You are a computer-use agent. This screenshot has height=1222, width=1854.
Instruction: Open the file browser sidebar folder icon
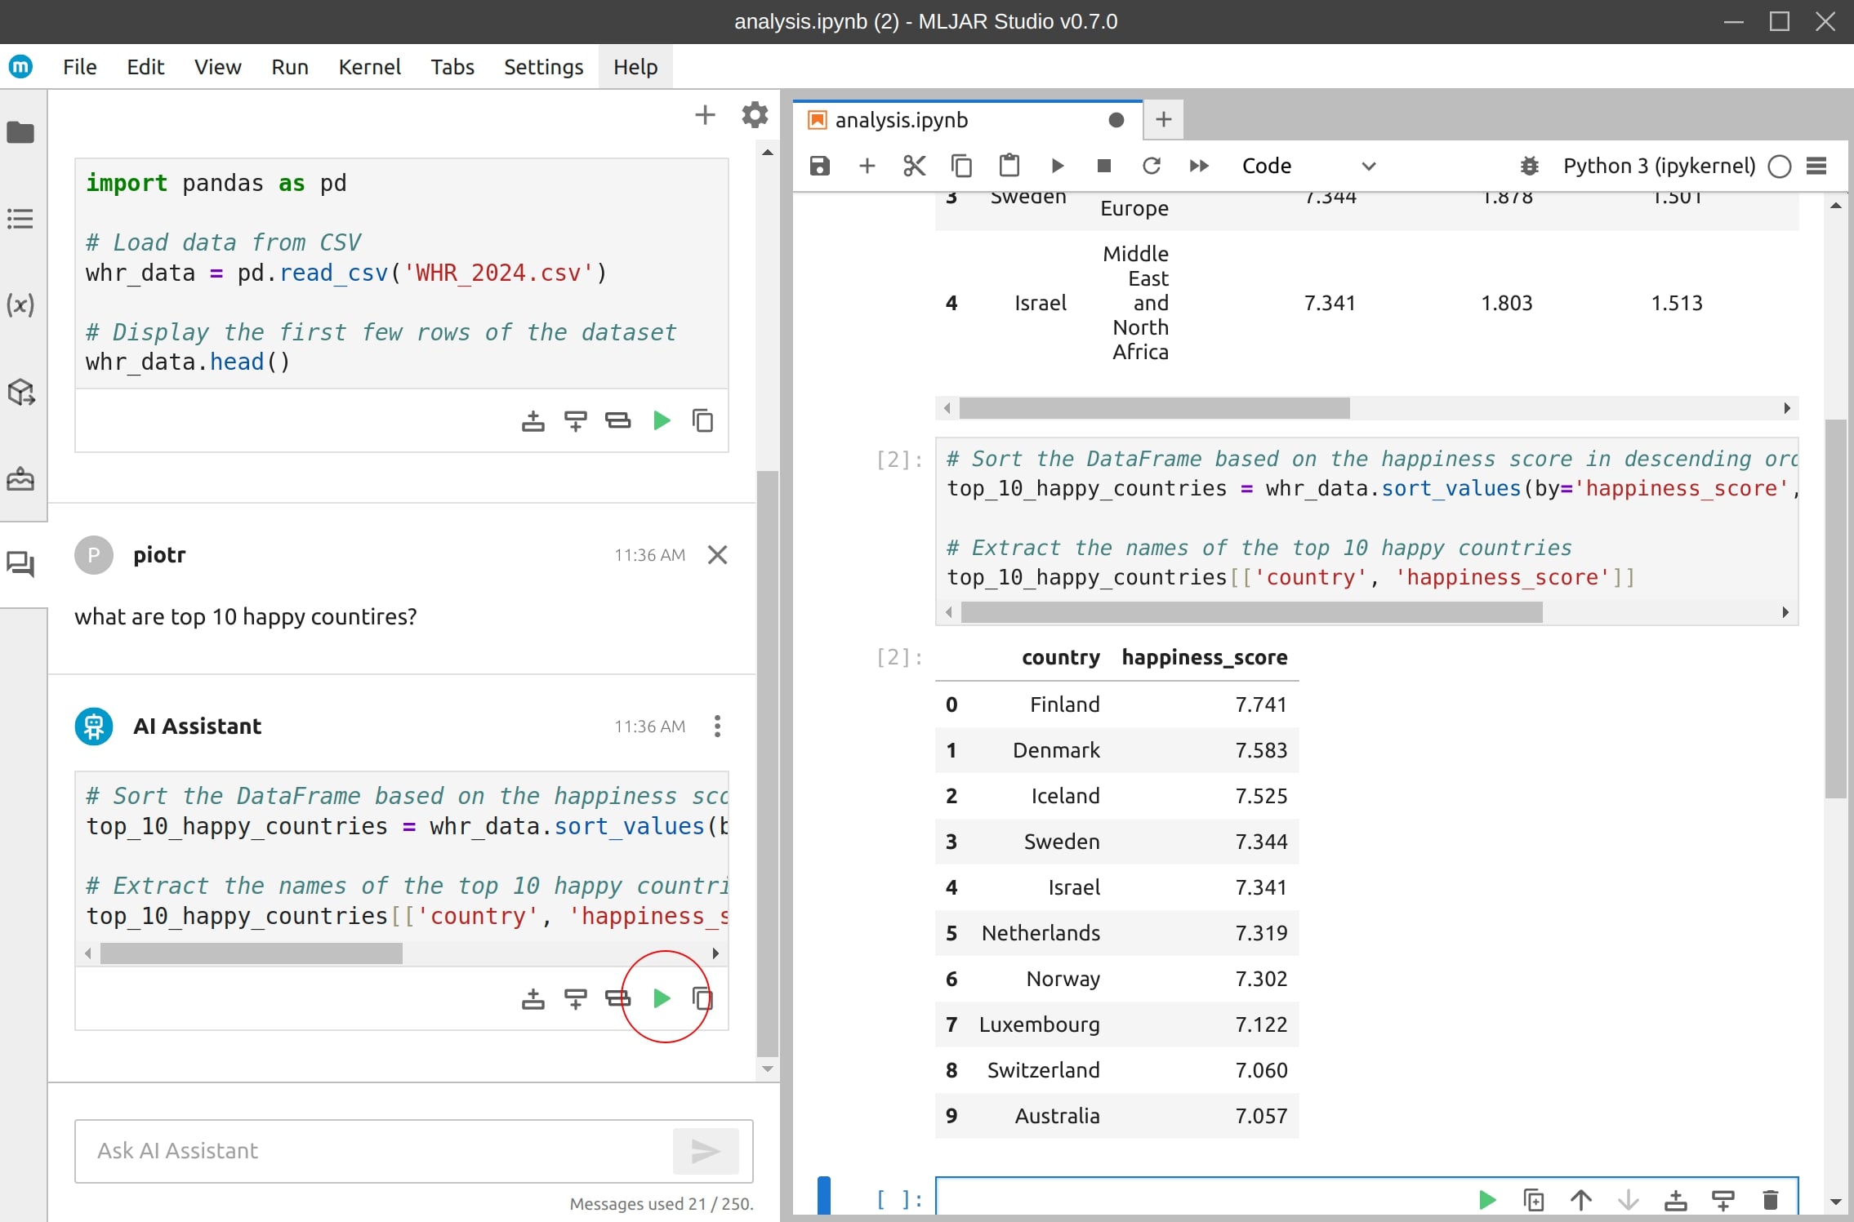[20, 132]
